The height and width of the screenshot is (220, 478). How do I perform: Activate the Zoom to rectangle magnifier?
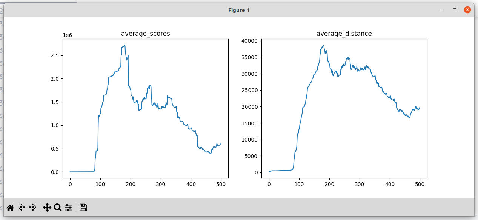point(58,208)
